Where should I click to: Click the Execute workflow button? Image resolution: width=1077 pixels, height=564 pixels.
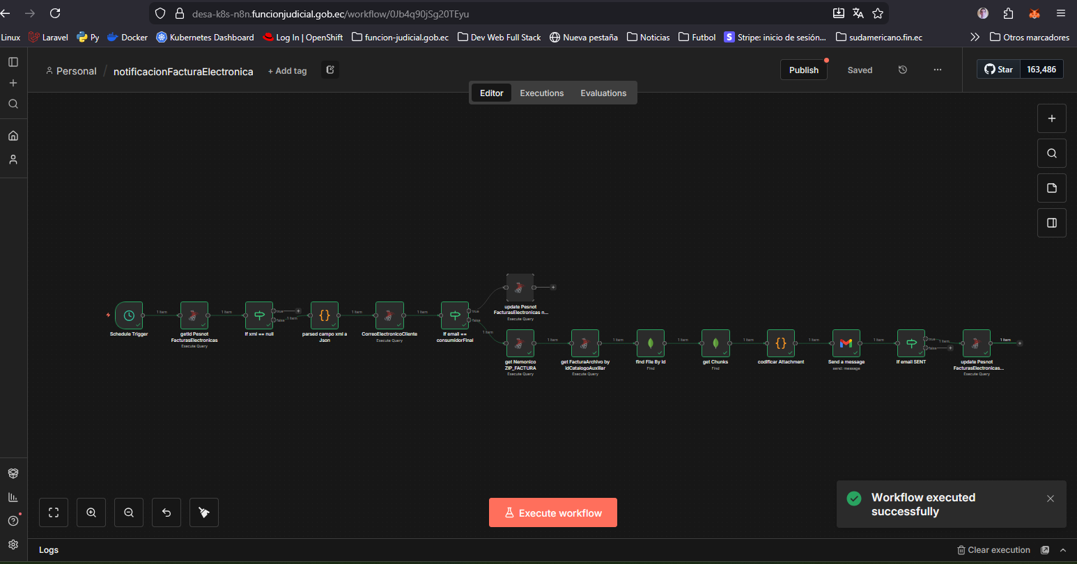[x=552, y=512]
